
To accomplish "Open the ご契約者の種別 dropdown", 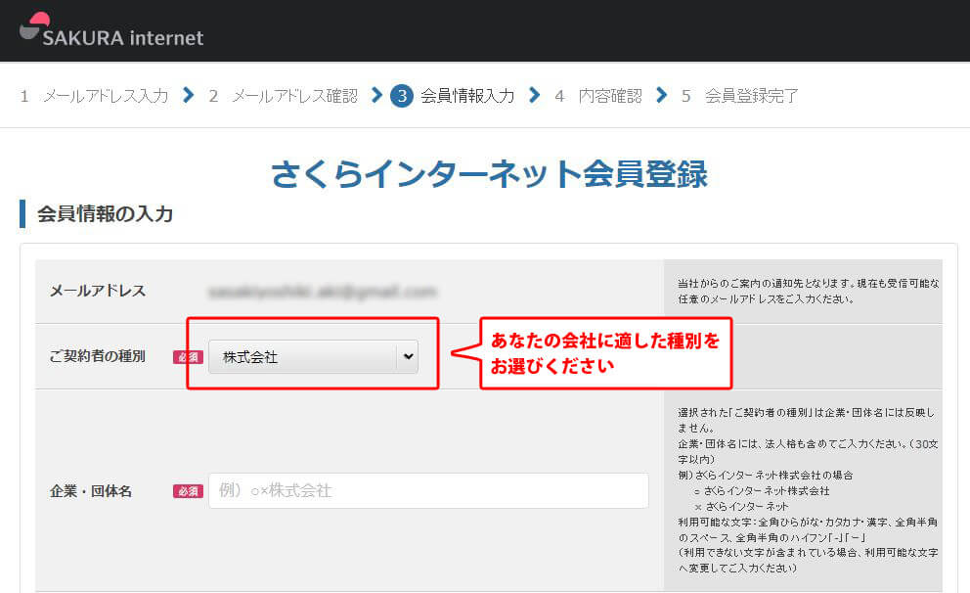I will (x=313, y=356).
